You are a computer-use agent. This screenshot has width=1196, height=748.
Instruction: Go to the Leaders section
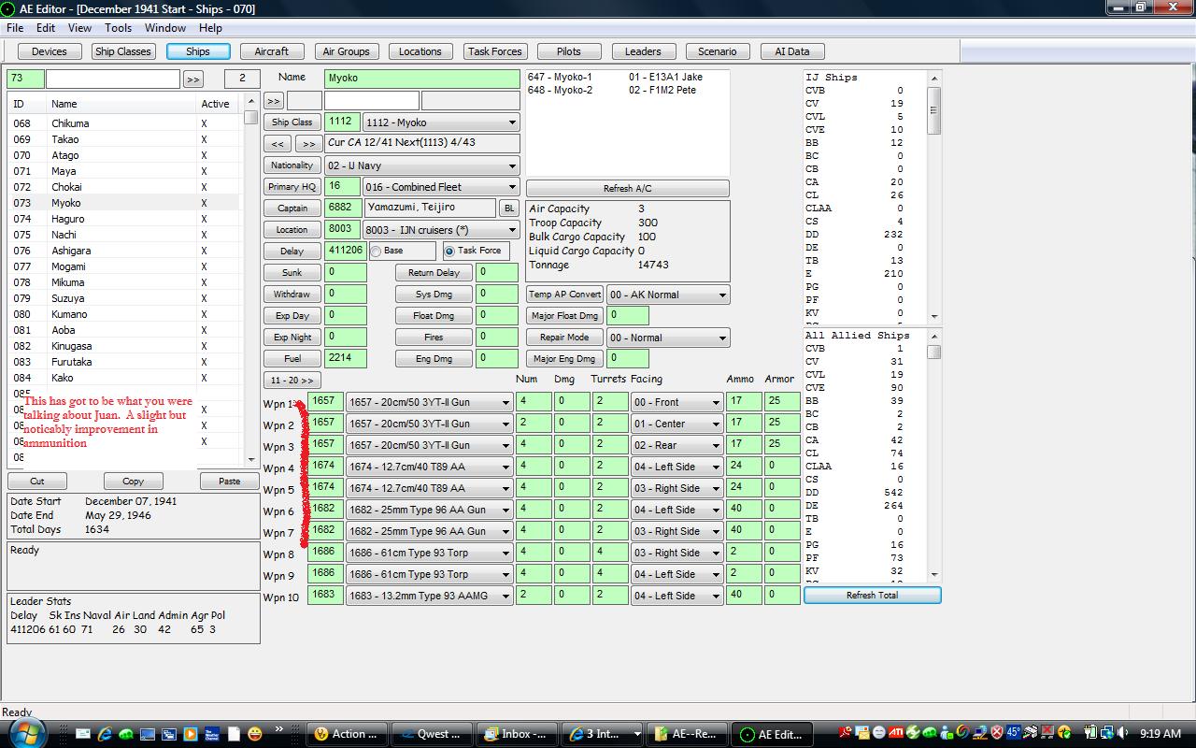click(x=643, y=51)
